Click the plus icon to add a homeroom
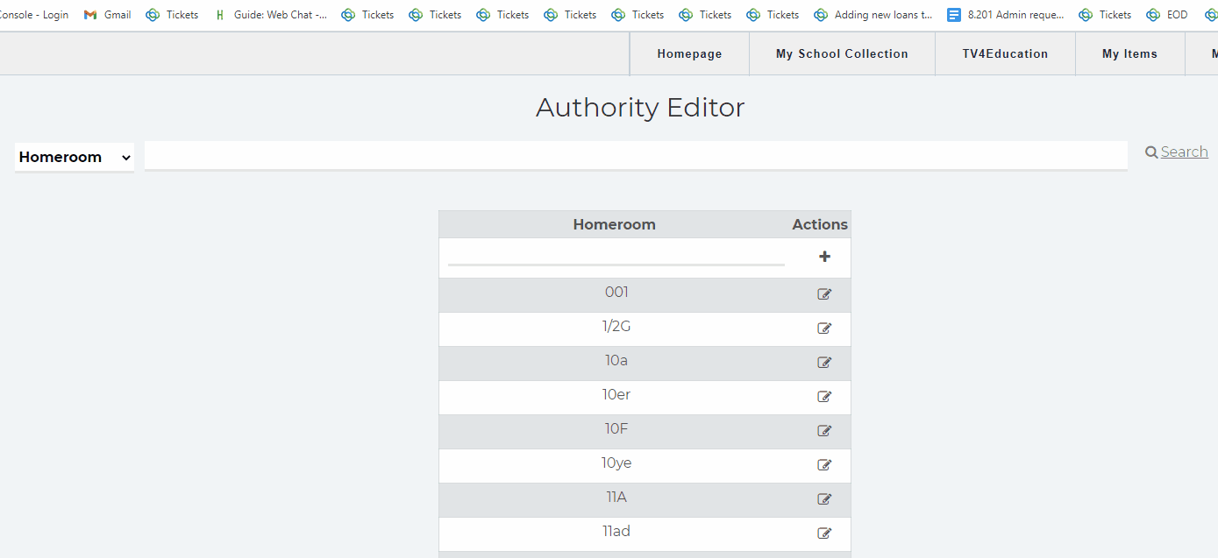This screenshot has height=558, width=1218. pyautogui.click(x=824, y=257)
